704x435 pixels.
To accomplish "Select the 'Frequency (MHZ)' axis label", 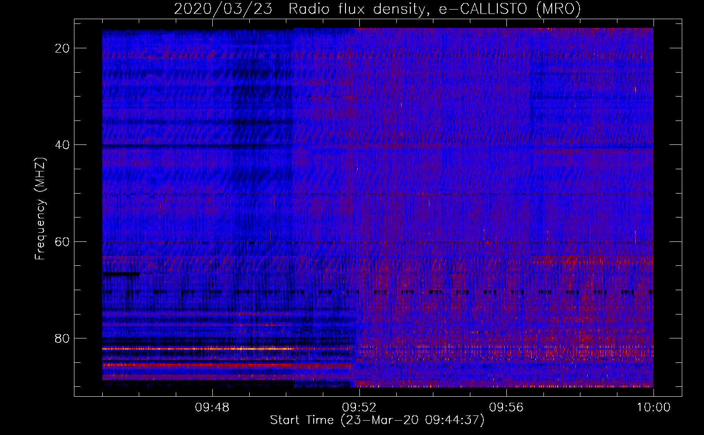I will [40, 208].
